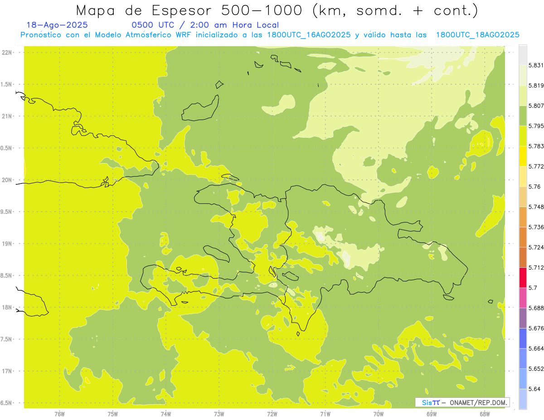
Task: Pick green legend swatch between 5.807 and 5.795
Action: point(523,116)
